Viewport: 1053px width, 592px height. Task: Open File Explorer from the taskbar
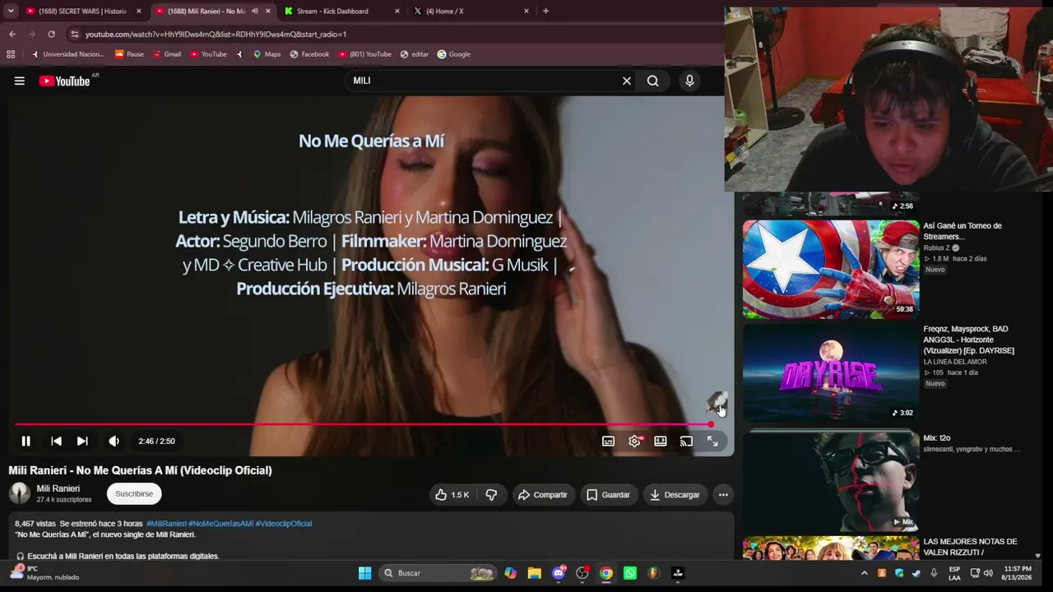point(535,573)
